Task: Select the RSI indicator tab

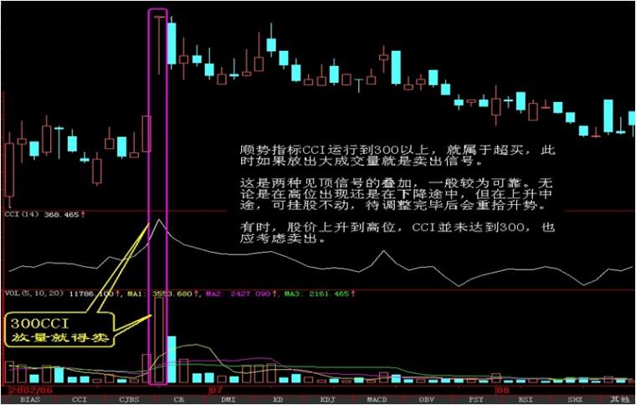Action: click(526, 400)
